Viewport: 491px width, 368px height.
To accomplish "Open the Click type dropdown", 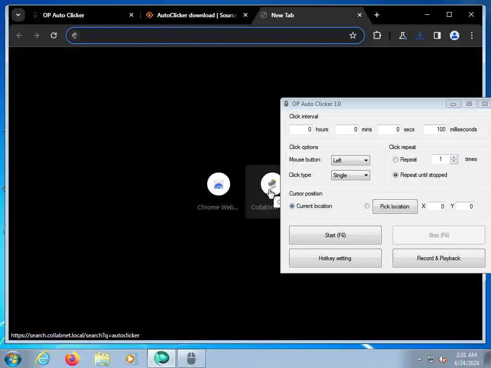I will [351, 175].
